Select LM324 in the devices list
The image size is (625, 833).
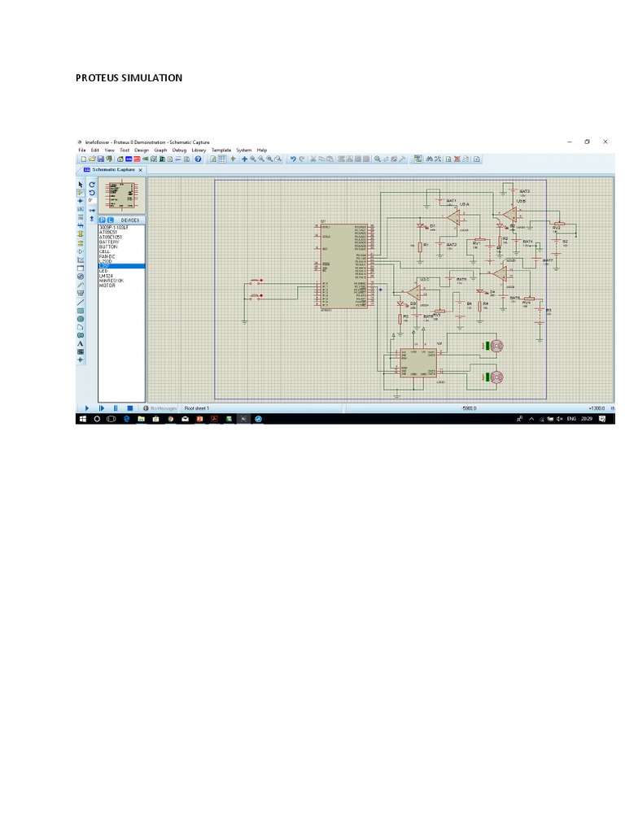click(106, 276)
